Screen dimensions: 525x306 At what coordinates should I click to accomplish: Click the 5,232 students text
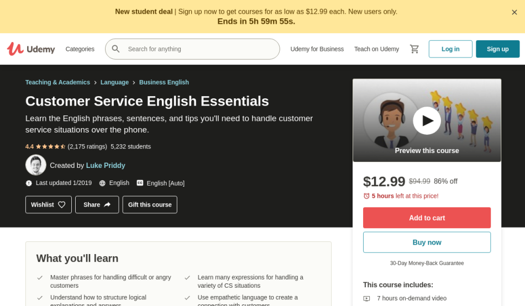130,146
